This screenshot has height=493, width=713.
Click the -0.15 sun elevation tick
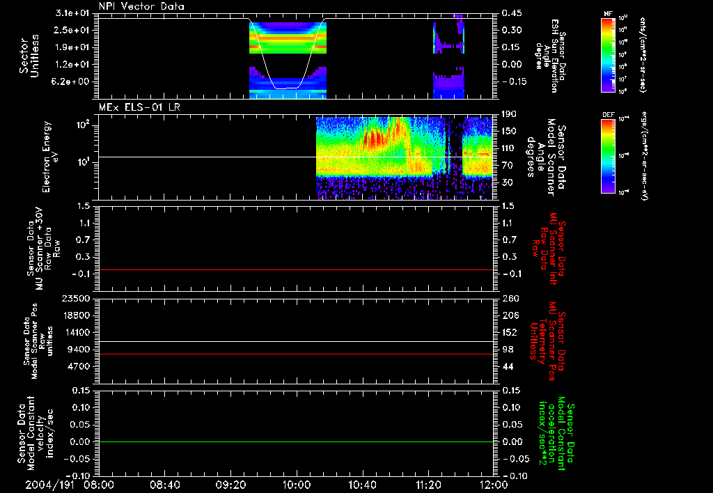coord(515,82)
